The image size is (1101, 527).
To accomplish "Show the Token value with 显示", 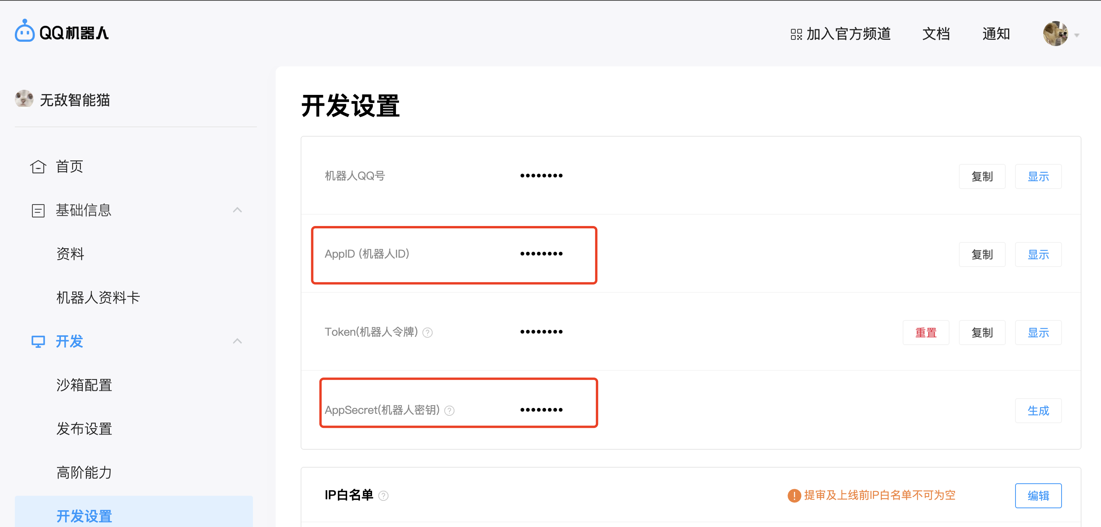I will point(1038,333).
